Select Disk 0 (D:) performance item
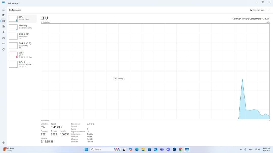 pos(22,36)
